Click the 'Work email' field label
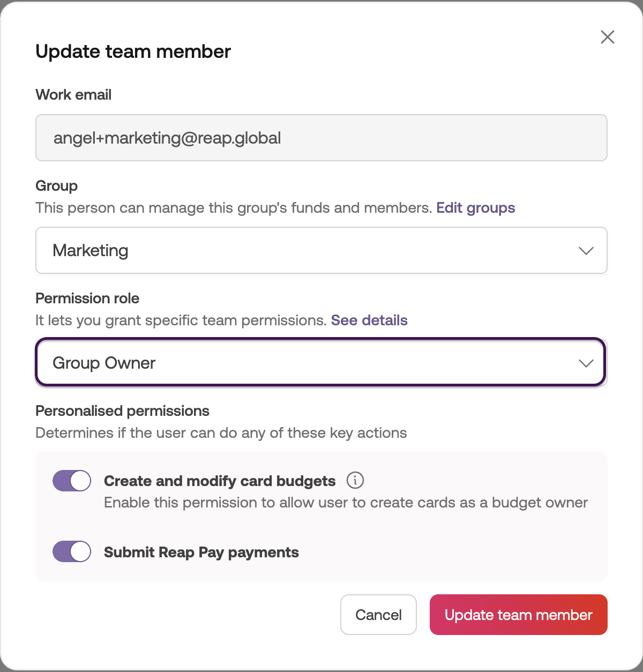643x672 pixels. pos(73,95)
